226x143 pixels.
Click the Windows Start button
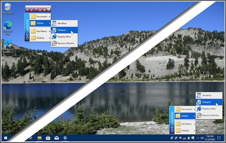coord(5,138)
